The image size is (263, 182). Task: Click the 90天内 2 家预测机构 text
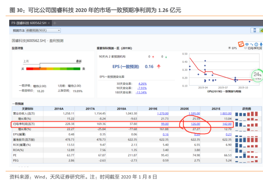click(x=112, y=57)
